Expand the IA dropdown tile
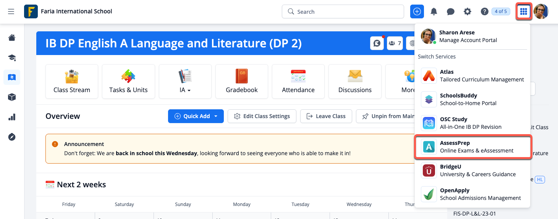The height and width of the screenshot is (219, 558). (185, 81)
